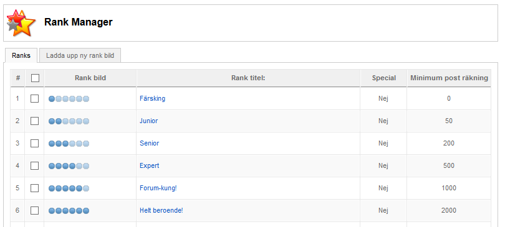Tick the checkbox for the Helt beroende rank
This screenshot has width=505, height=227.
click(34, 211)
